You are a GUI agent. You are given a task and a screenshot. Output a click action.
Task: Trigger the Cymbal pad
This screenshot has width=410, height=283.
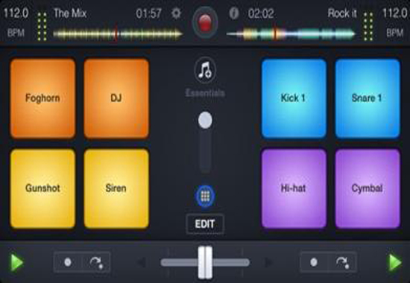pos(368,188)
